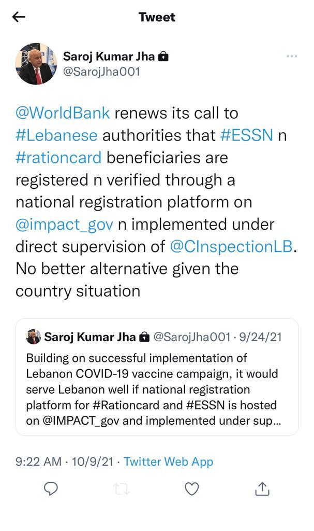Click the Saroj Kumar Jha display name
Screen dimensions: 314x531
[x=109, y=56]
